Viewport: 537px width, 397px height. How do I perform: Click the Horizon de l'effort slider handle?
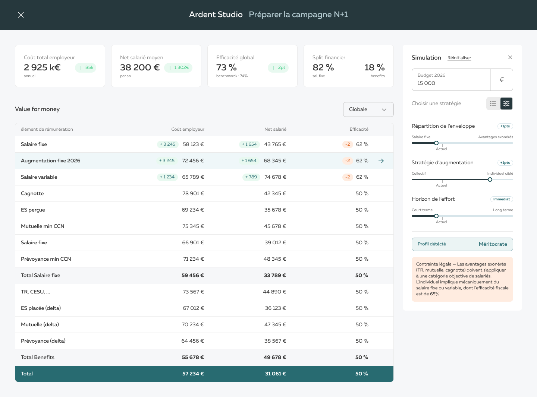[436, 216]
